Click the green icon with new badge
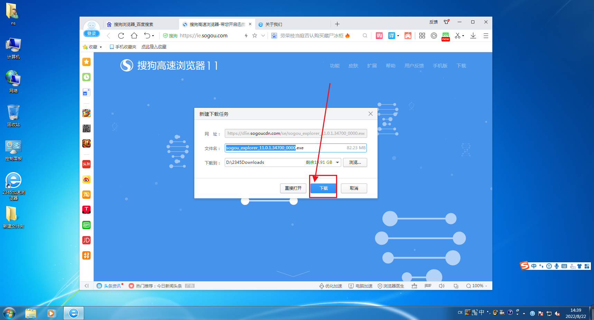The image size is (594, 320). (x=446, y=36)
